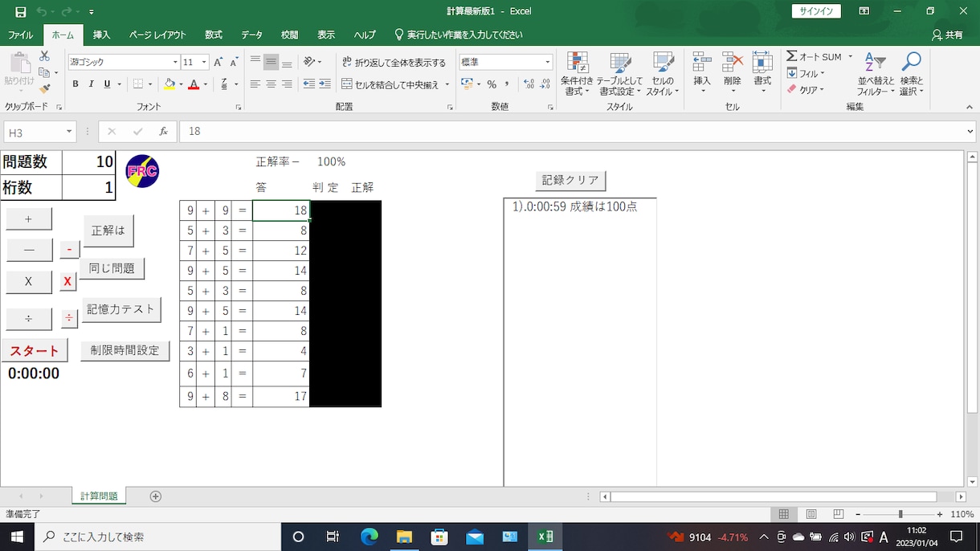This screenshot has width=980, height=551.
Task: Click the 削除 delete cells icon
Action: coord(733,63)
